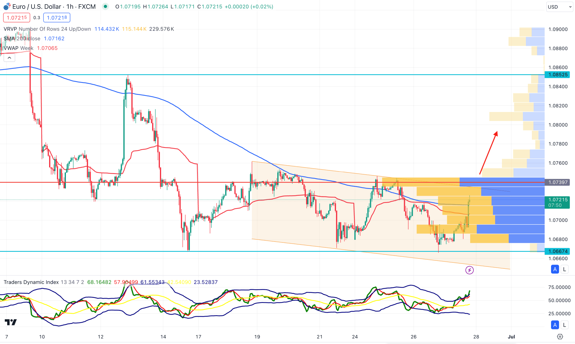Click the EUR/USD flag symbol icon

7,7
